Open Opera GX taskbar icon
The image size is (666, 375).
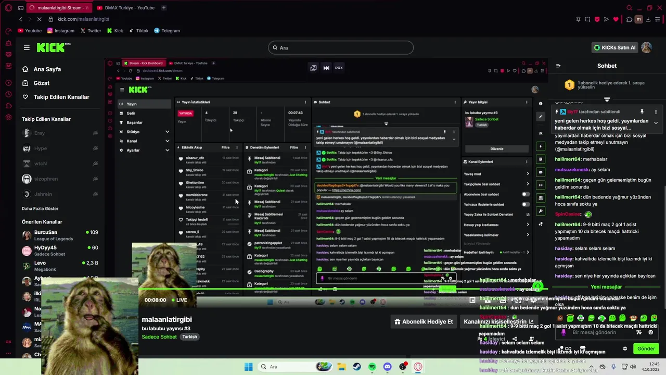(418, 367)
